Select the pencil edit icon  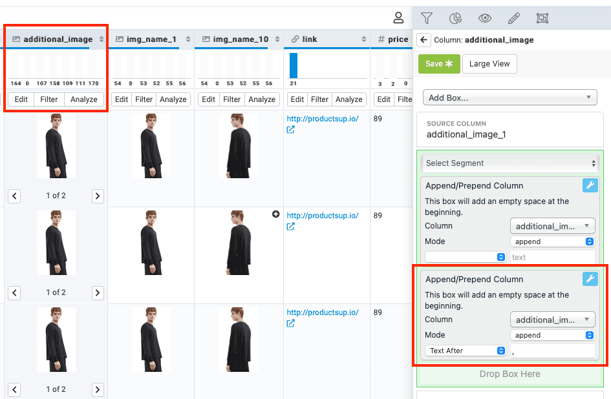(x=513, y=18)
